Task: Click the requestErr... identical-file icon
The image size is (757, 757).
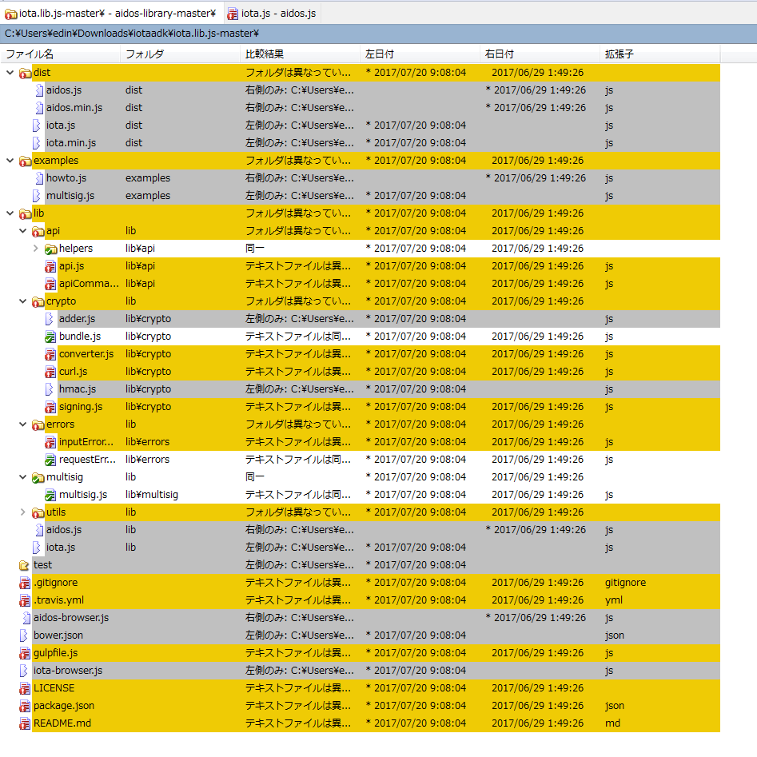Action: pos(50,460)
